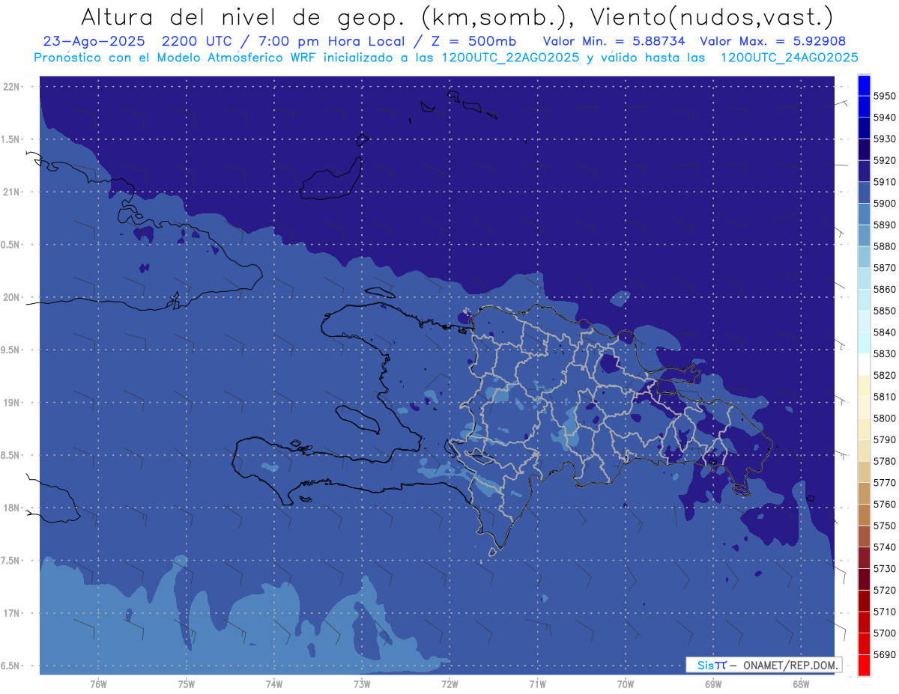Image resolution: width=899 pixels, height=694 pixels.
Task: Select the color swatch between 5910 and 5920
Action: [864, 171]
